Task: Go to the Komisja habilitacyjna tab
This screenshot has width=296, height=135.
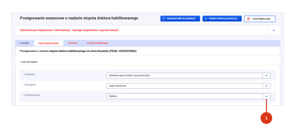Action: tap(97, 43)
